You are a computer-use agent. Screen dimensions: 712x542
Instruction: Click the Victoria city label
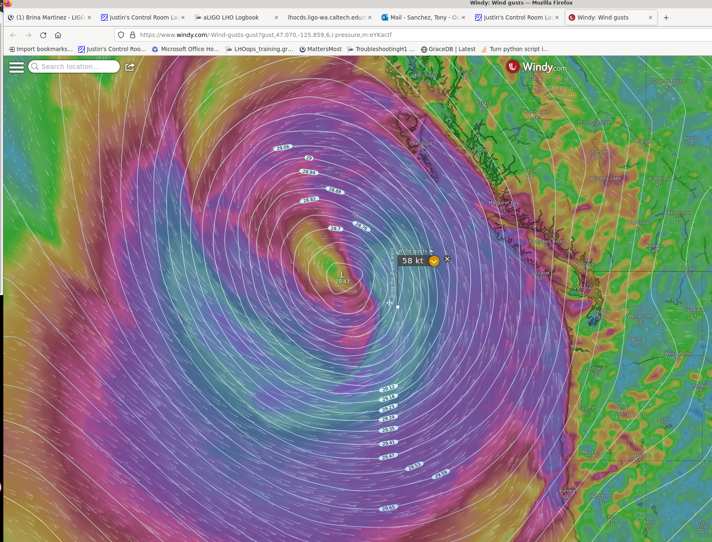pyautogui.click(x=582, y=291)
